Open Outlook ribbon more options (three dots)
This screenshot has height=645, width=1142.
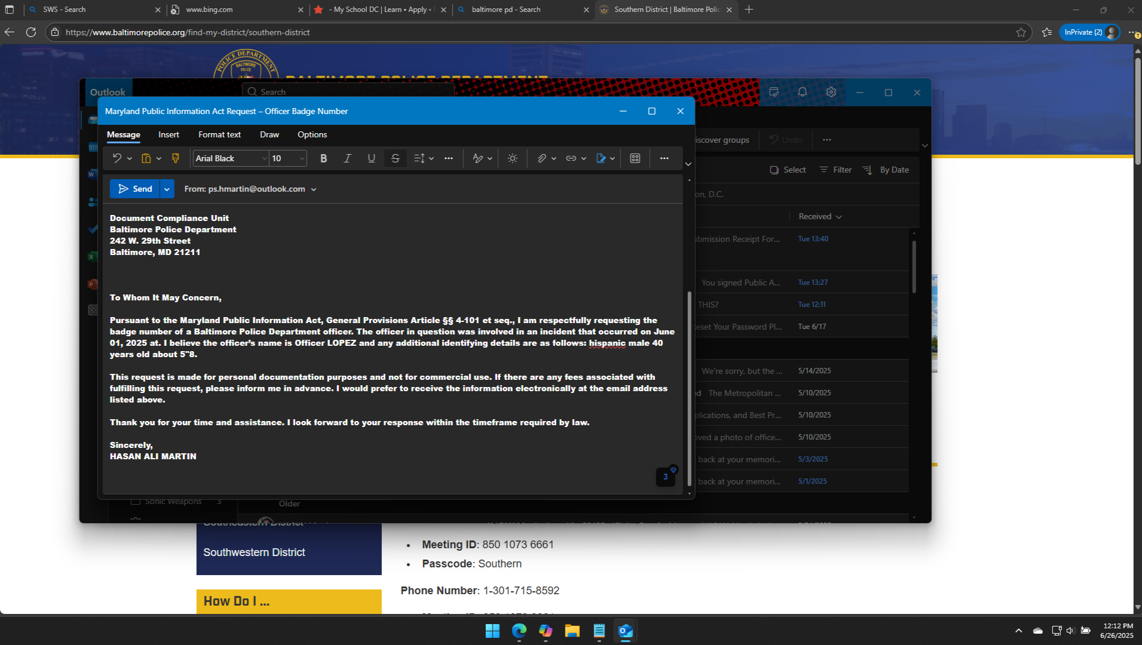[x=827, y=140]
